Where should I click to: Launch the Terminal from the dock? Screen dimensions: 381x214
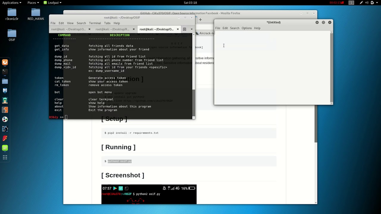(x=5, y=72)
